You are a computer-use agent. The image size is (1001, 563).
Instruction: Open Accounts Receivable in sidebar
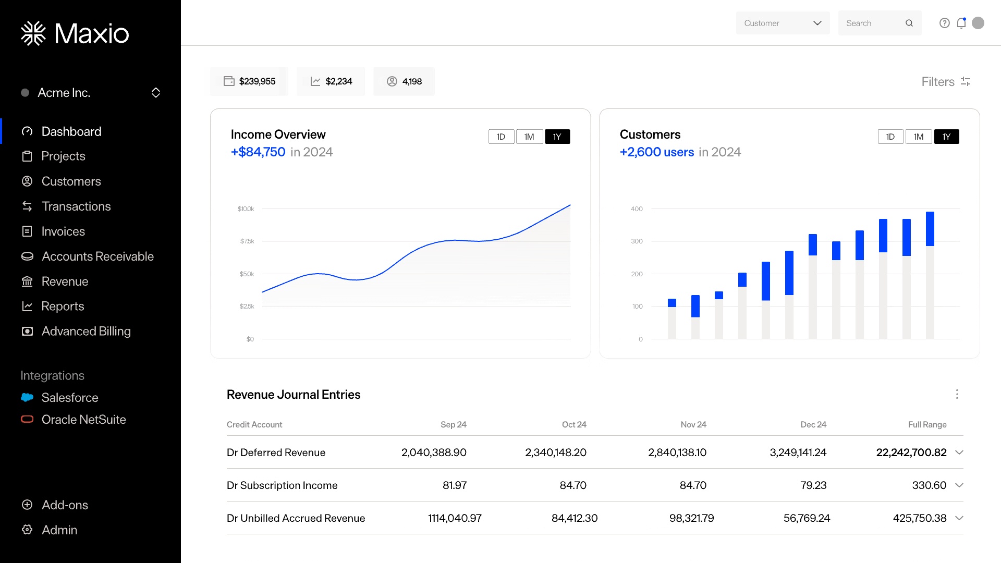point(97,256)
